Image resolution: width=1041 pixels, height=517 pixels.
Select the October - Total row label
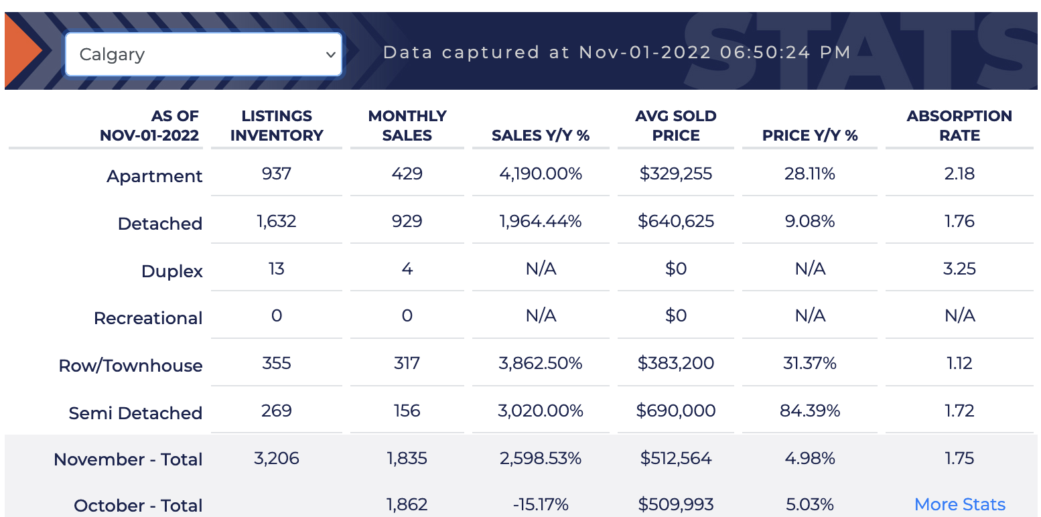[138, 506]
